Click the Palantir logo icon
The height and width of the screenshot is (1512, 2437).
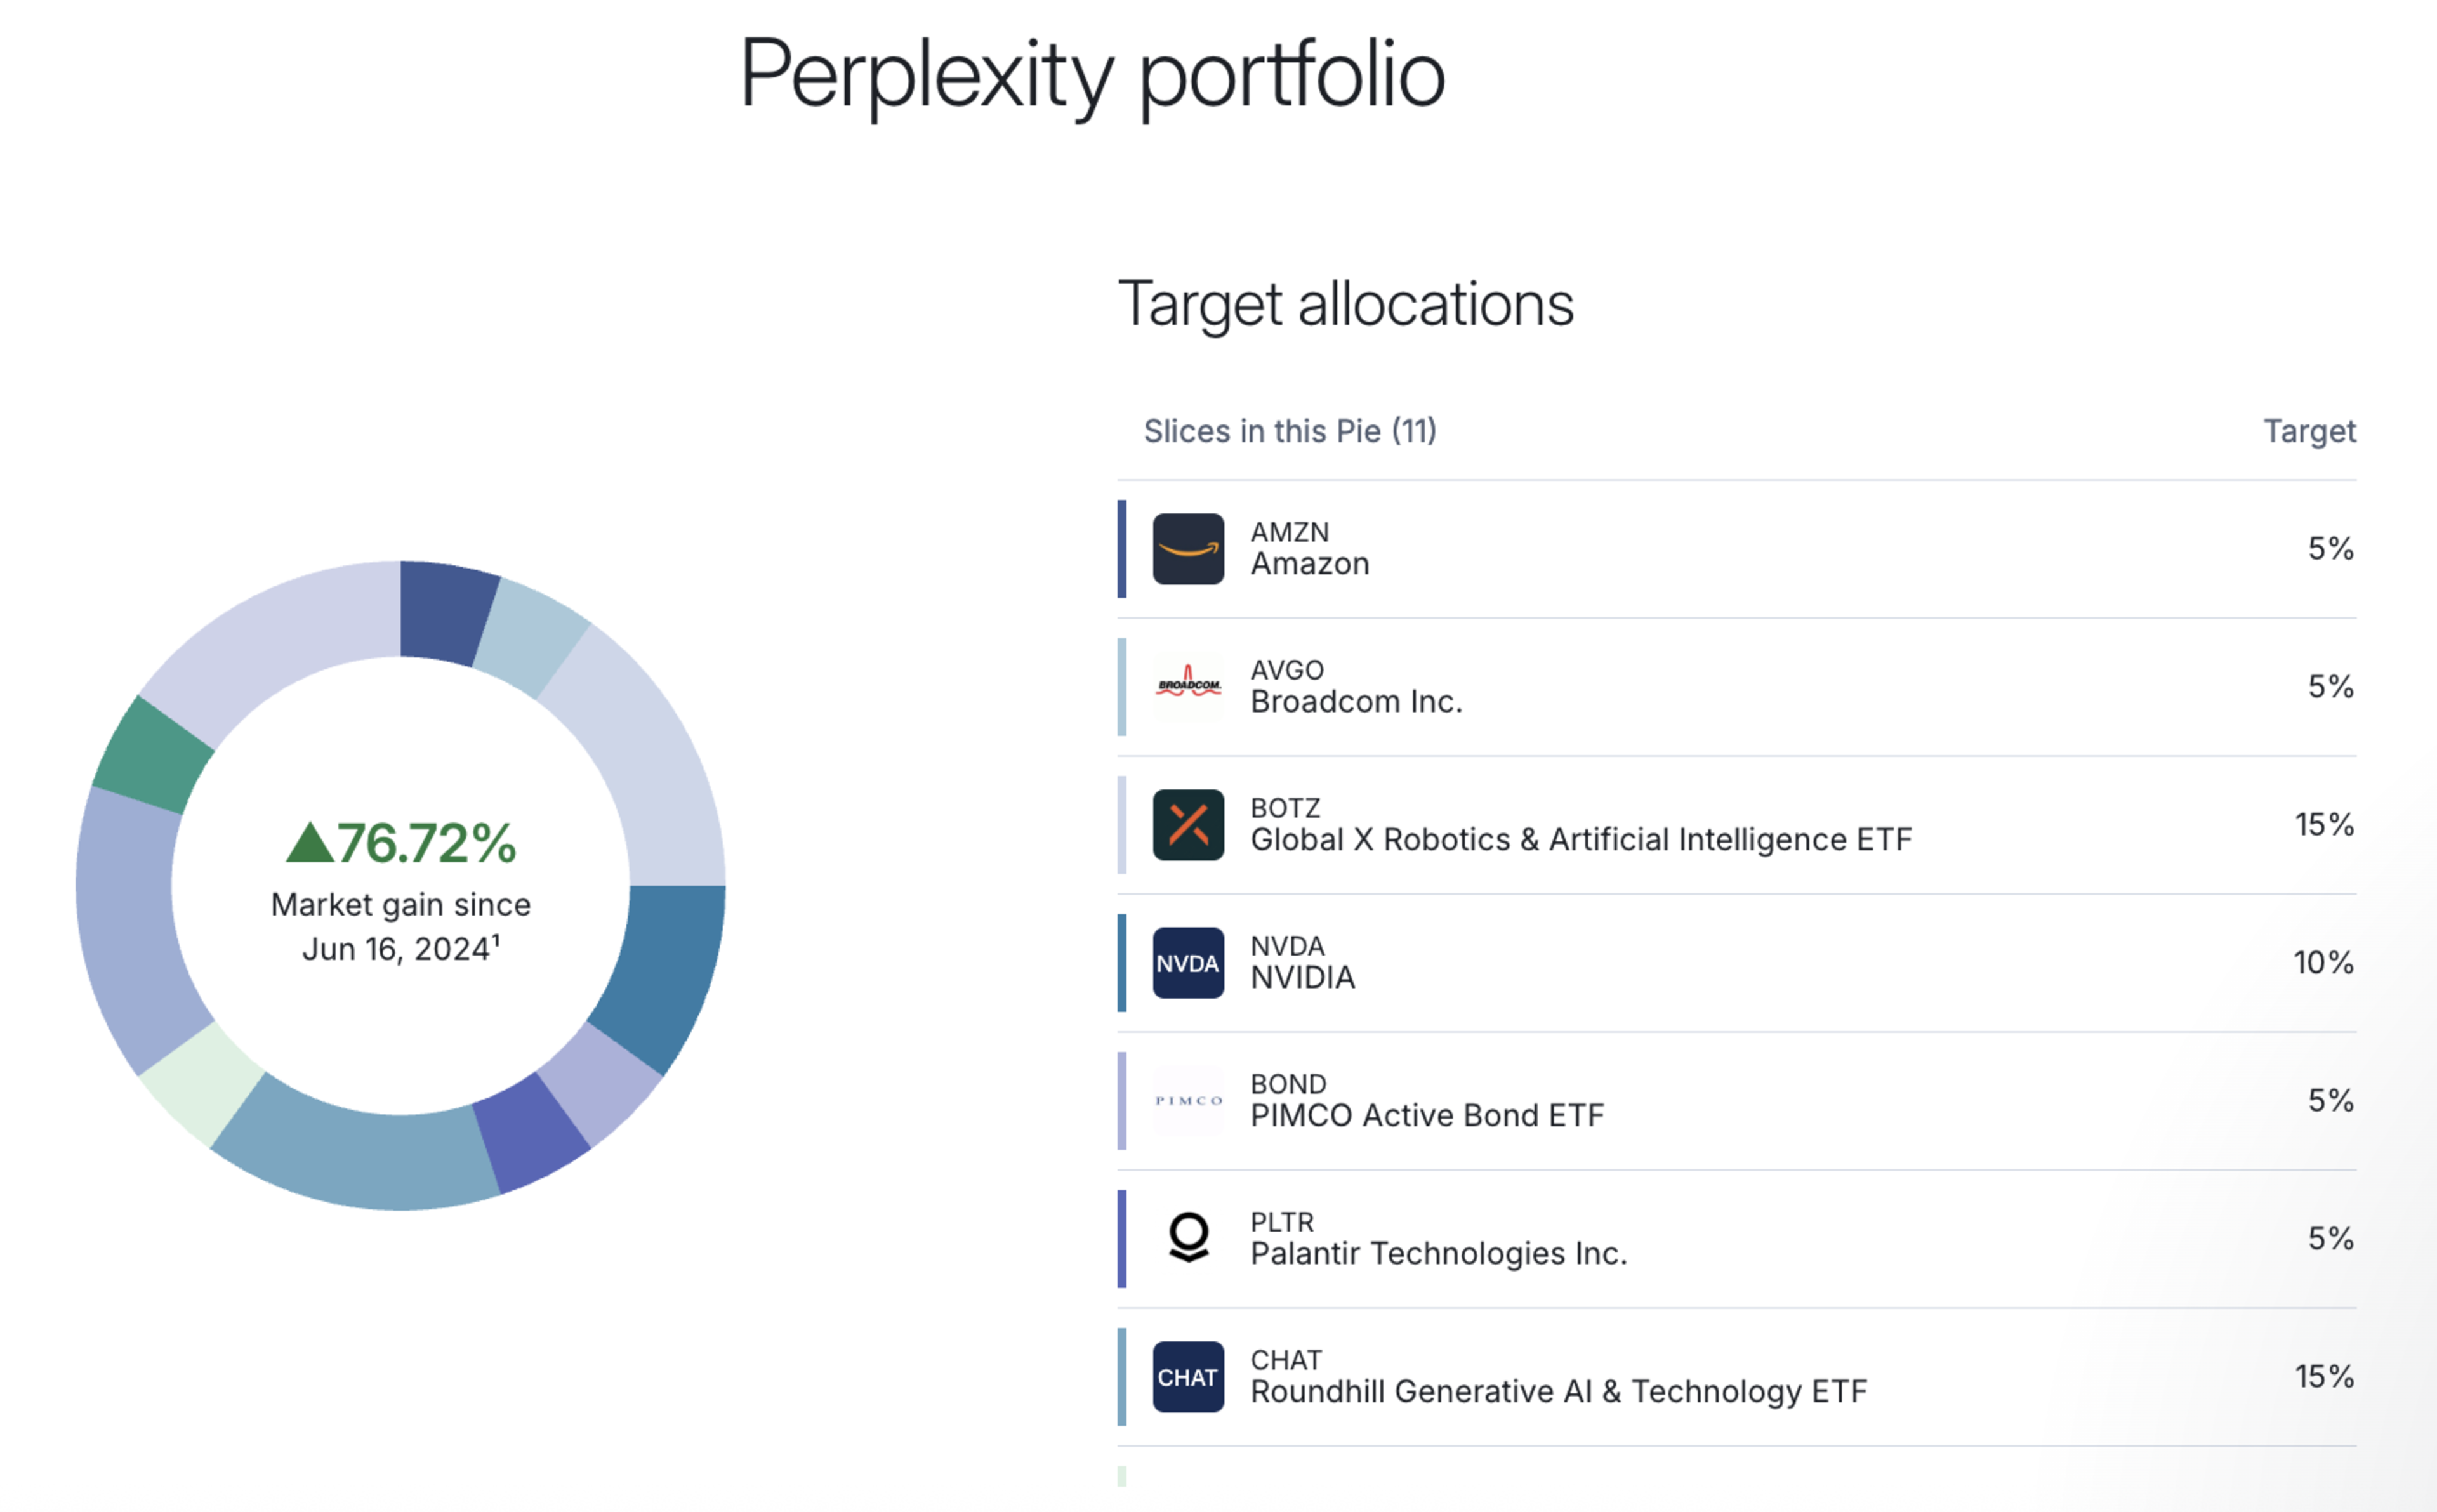click(x=1187, y=1239)
